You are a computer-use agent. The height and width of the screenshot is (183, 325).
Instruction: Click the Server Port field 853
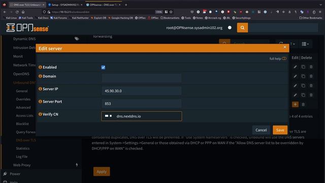[x=141, y=104]
